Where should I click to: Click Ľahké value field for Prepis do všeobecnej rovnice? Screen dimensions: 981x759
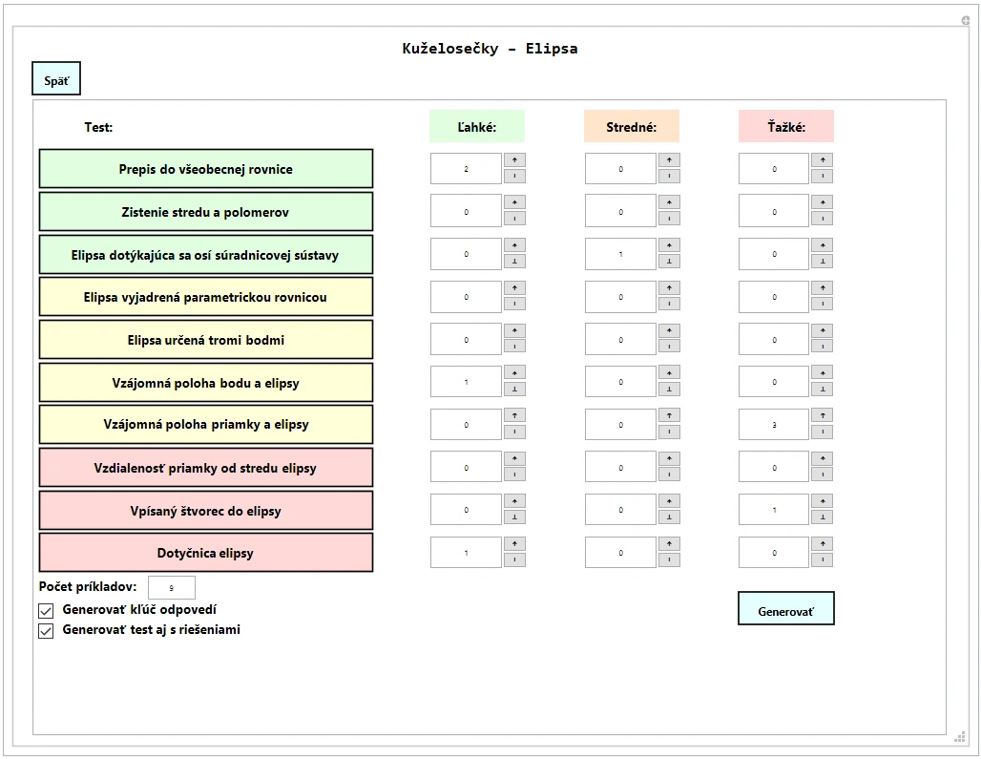(466, 169)
